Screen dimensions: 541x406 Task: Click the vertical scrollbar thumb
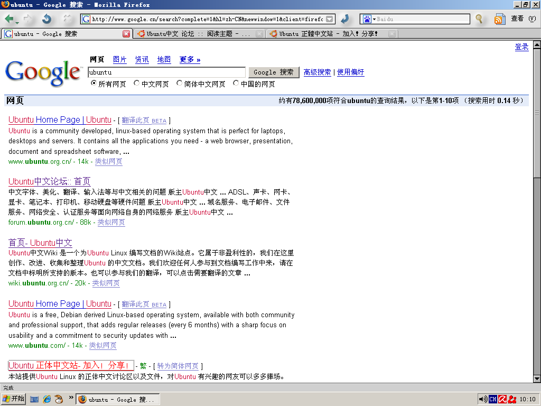(537, 113)
